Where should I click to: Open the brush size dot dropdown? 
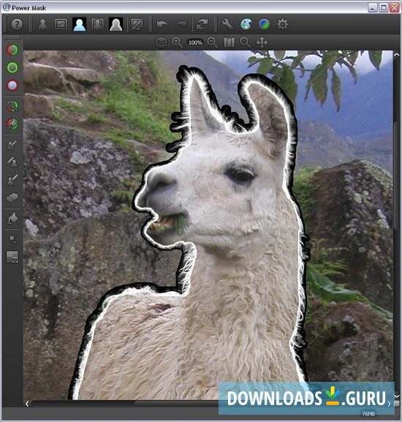click(12, 239)
